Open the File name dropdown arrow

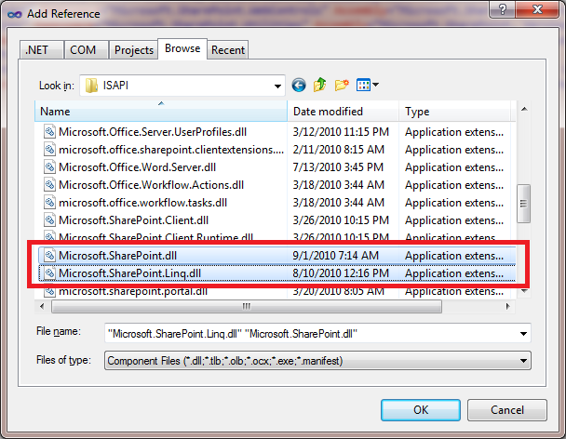(x=524, y=333)
